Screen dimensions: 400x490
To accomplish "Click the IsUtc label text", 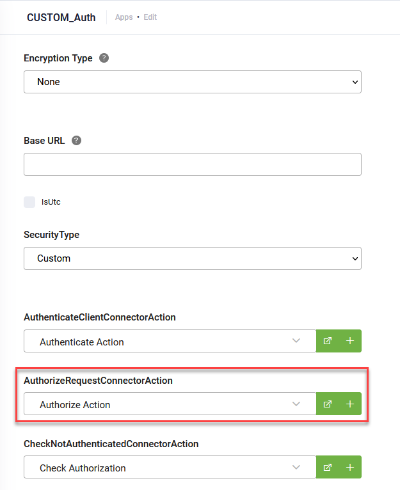I will [x=51, y=202].
